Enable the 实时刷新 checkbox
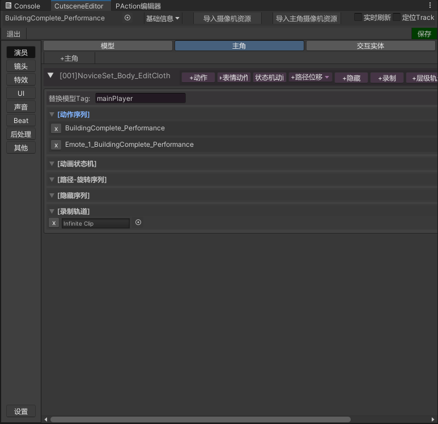This screenshot has width=438, height=424. 358,18
